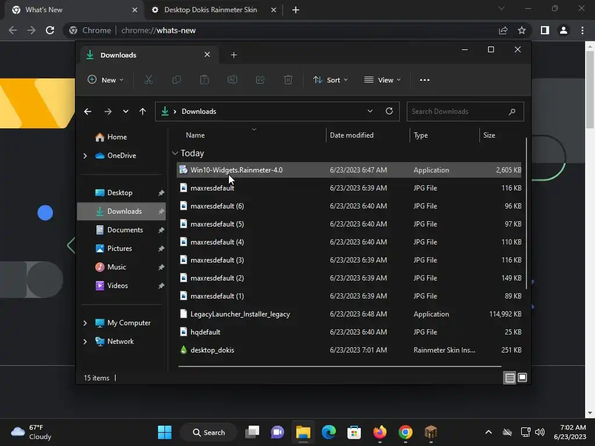The width and height of the screenshot is (595, 446).
Task: Select Documents in navigation pane
Action: [122, 230]
